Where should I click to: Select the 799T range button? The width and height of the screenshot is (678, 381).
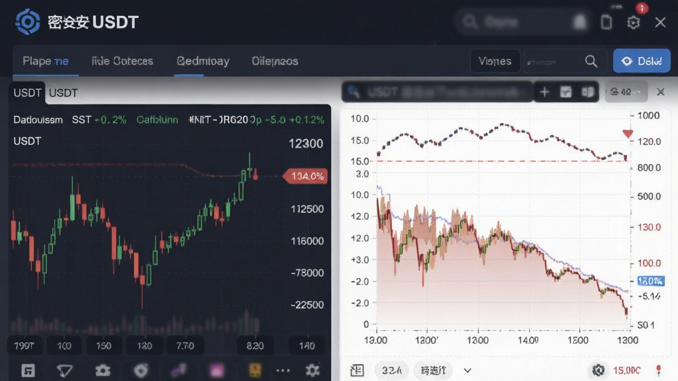24,345
